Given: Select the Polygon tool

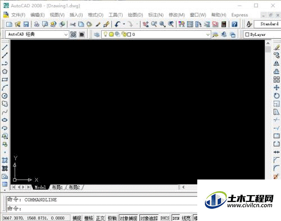Looking at the screenshot, I should click(x=4, y=71).
